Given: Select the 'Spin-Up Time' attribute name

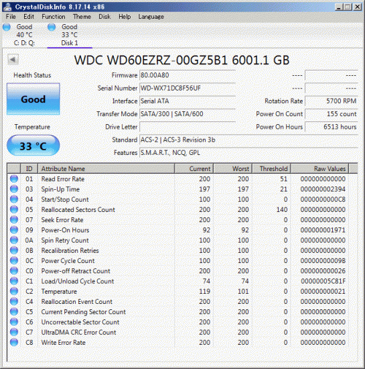Looking at the screenshot, I should [60, 189].
